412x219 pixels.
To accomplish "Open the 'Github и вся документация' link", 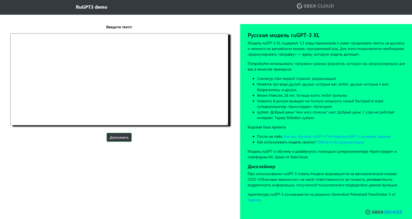I will click(341, 142).
